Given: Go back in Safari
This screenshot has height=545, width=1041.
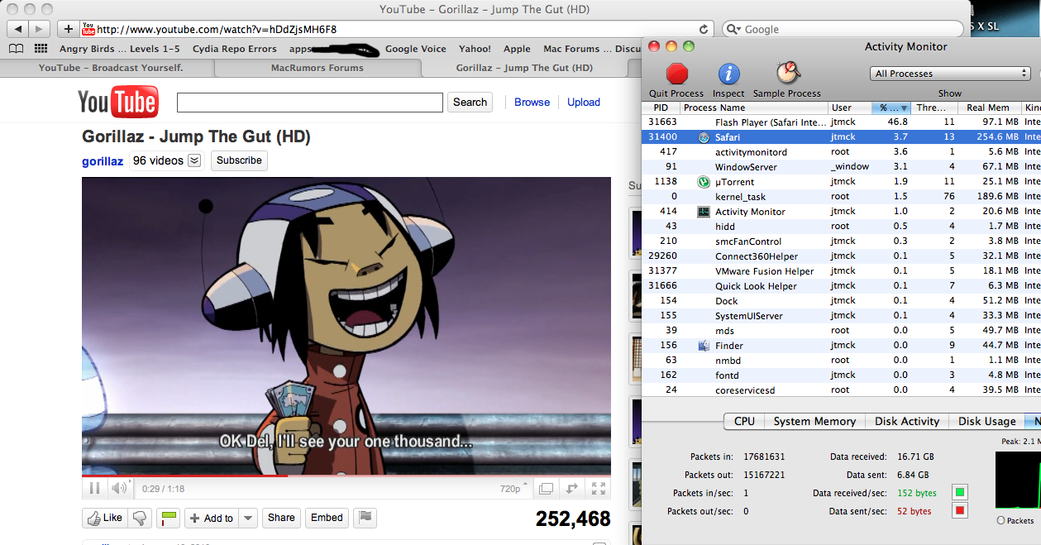Looking at the screenshot, I should 18,29.
